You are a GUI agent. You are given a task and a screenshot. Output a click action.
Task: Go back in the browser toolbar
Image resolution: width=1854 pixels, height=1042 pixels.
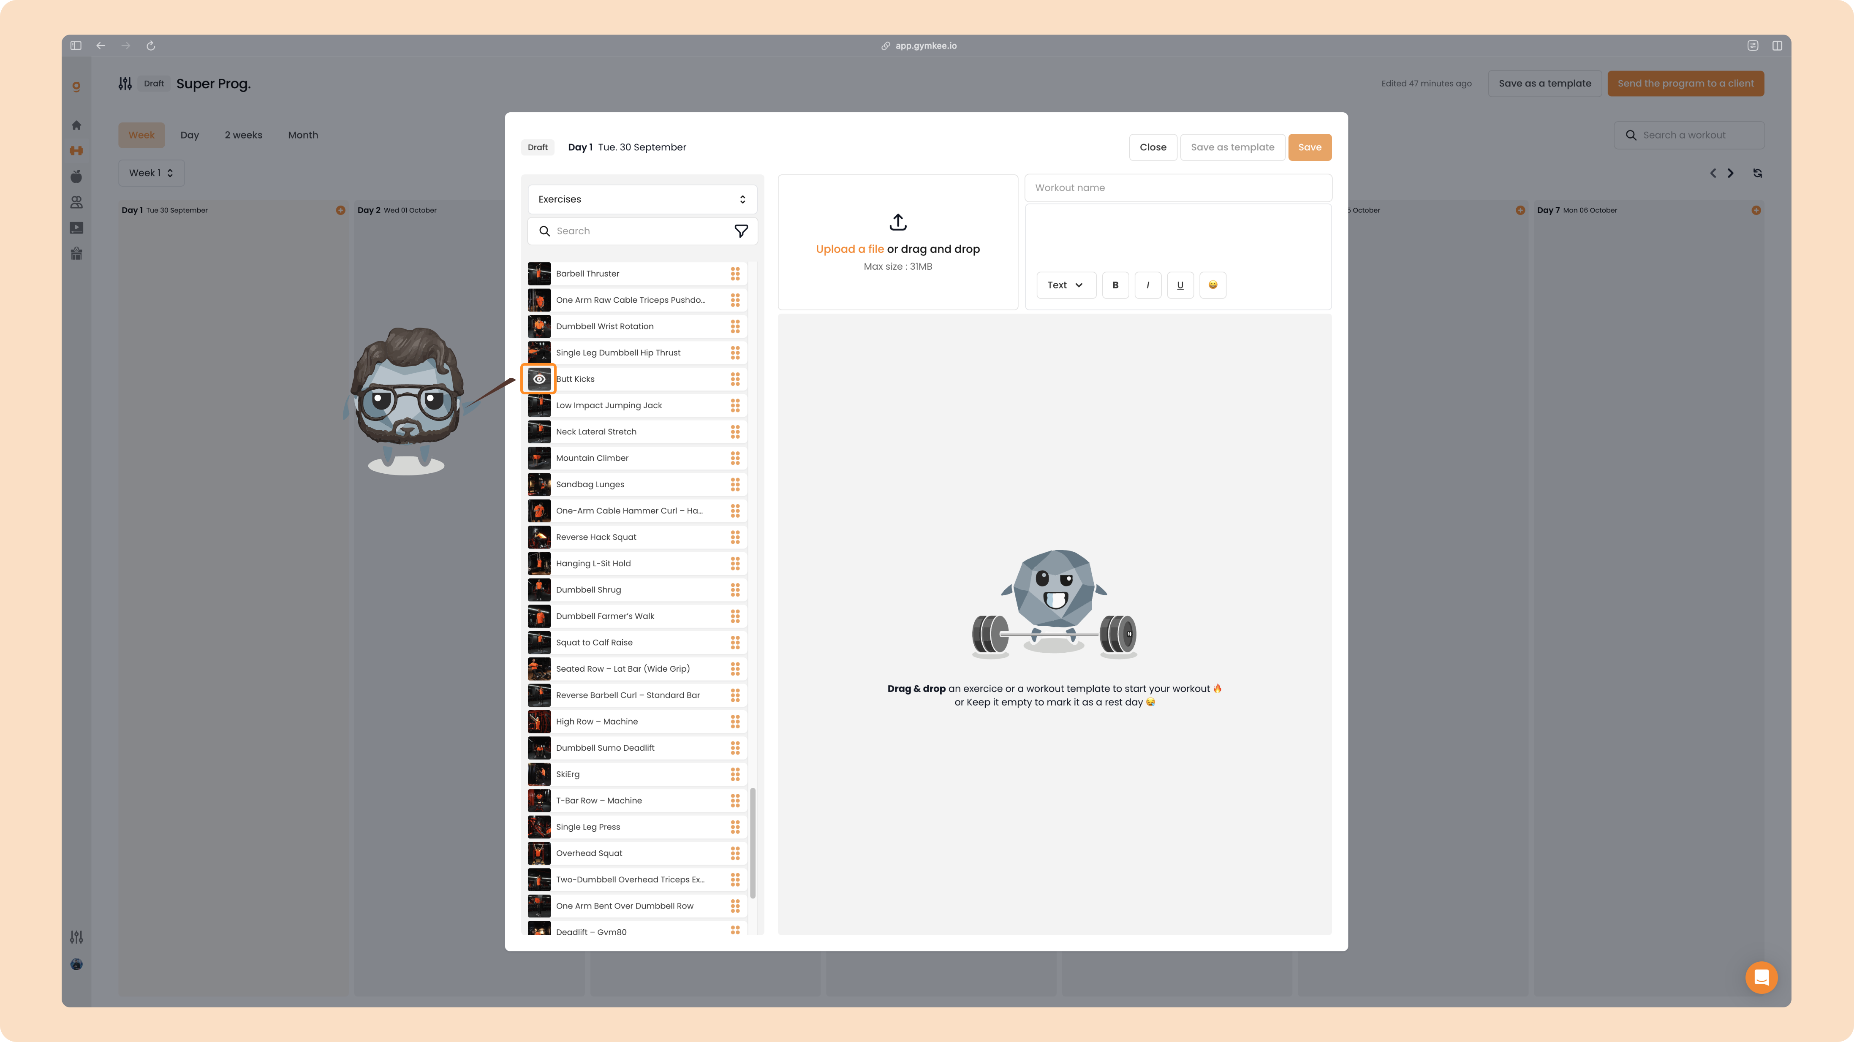(101, 45)
